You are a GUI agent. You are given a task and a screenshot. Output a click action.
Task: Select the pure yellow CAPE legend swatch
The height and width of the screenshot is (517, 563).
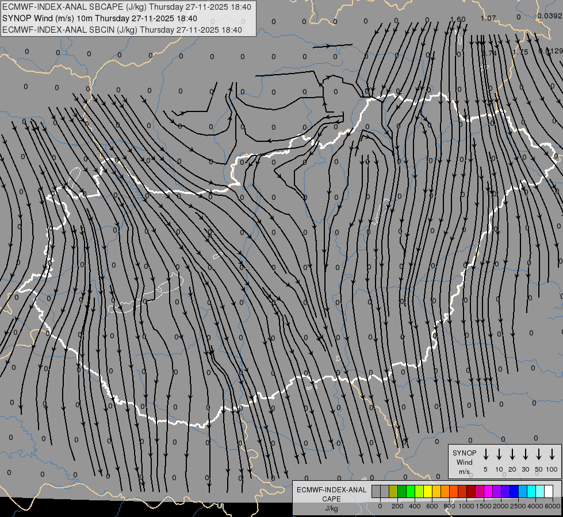[x=428, y=491]
